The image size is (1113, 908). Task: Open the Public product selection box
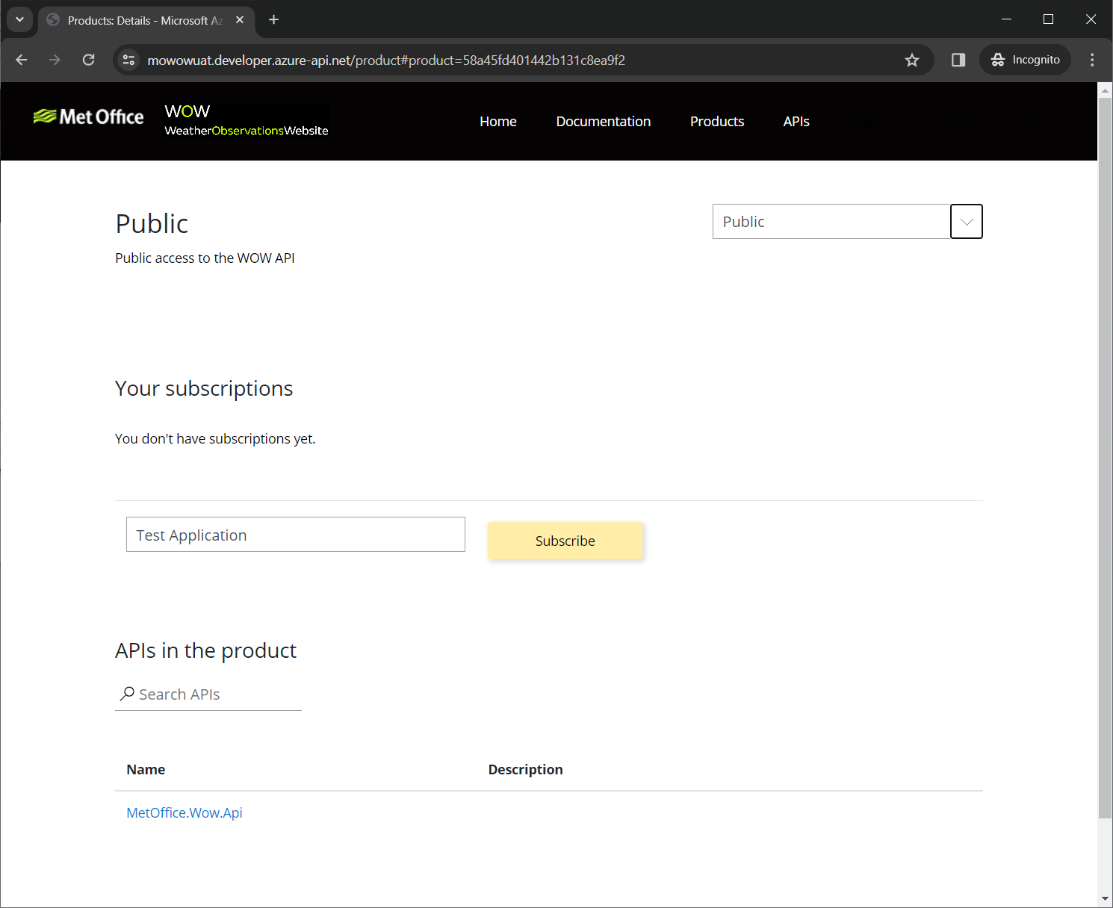tap(831, 222)
